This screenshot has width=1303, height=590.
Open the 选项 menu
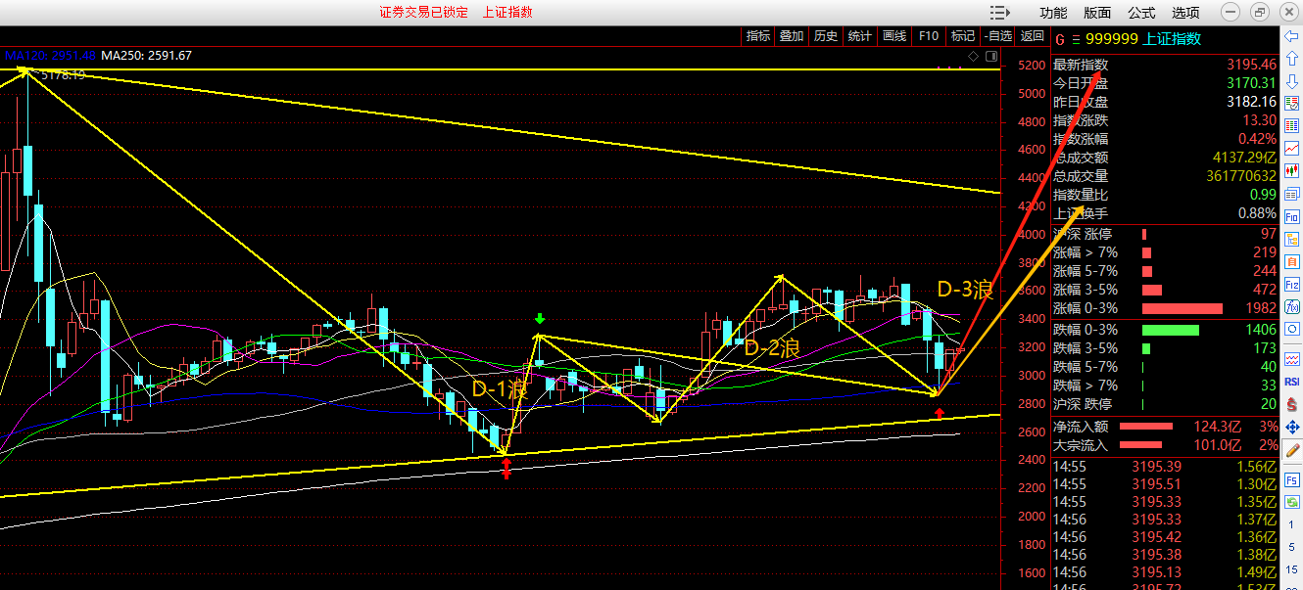[x=1185, y=13]
